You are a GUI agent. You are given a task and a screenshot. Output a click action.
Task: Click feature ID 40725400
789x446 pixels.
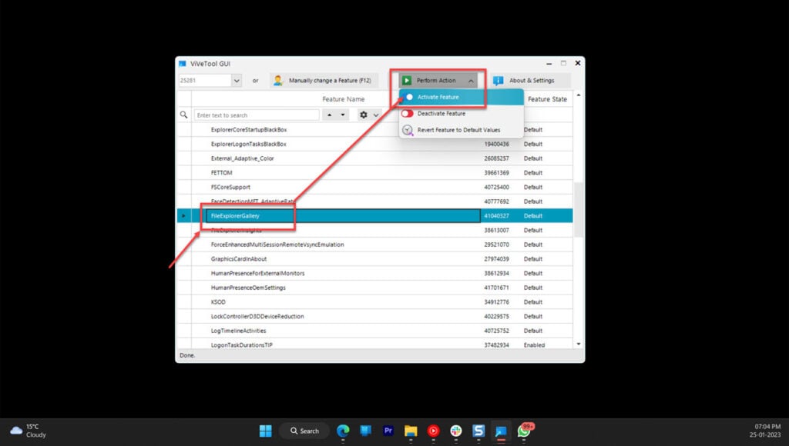click(497, 187)
